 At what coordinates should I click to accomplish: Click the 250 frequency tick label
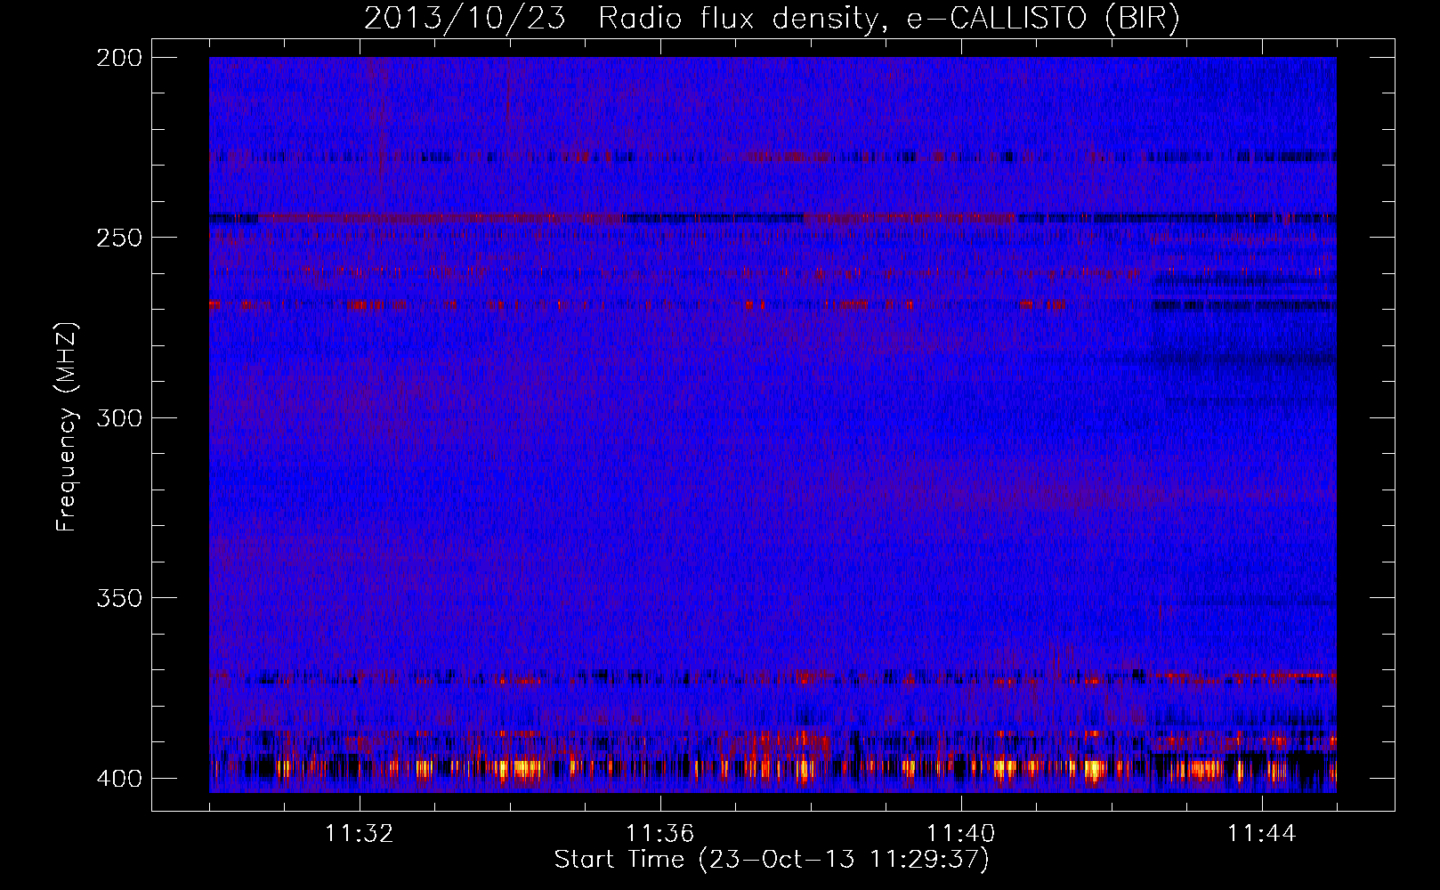pyautogui.click(x=118, y=238)
